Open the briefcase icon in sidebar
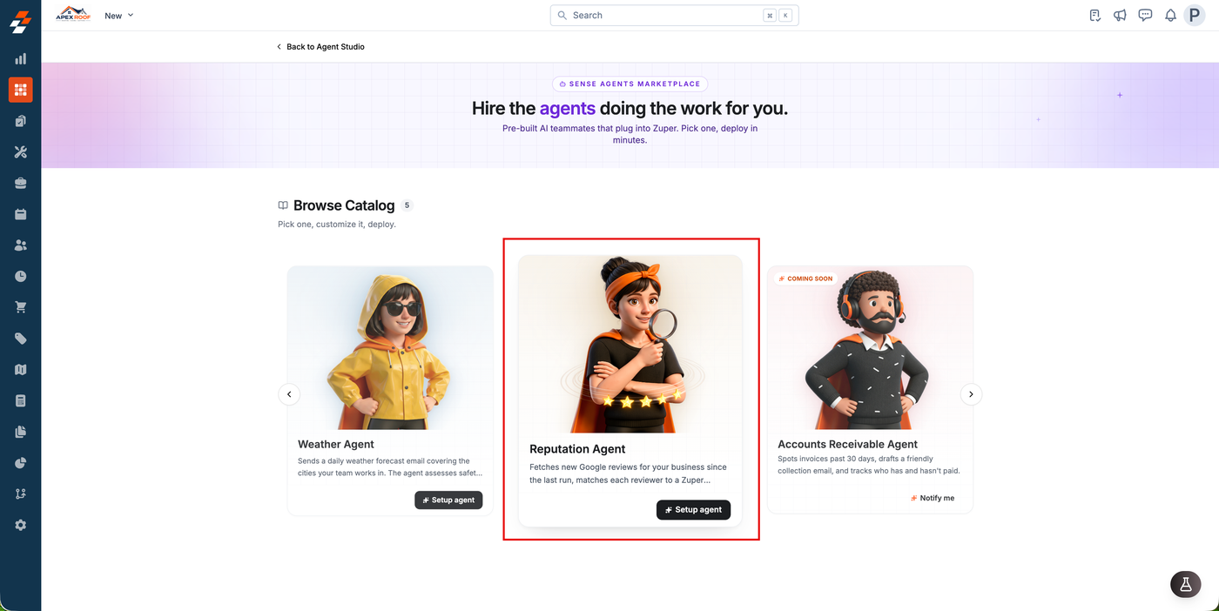1219x611 pixels. pyautogui.click(x=21, y=183)
